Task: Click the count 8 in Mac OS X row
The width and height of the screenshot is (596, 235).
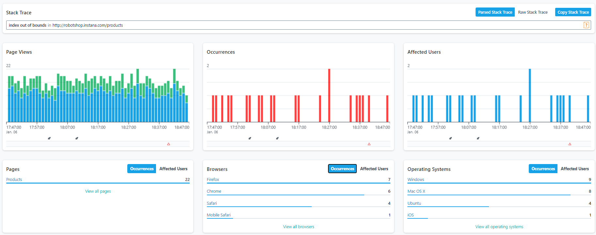Action: click(x=590, y=191)
